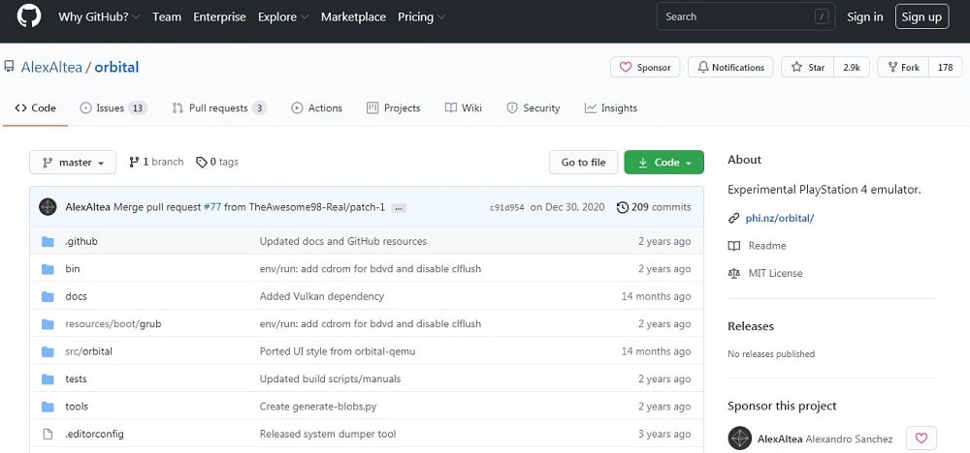Click the Sign up button
This screenshot has width=970, height=453.
click(921, 16)
